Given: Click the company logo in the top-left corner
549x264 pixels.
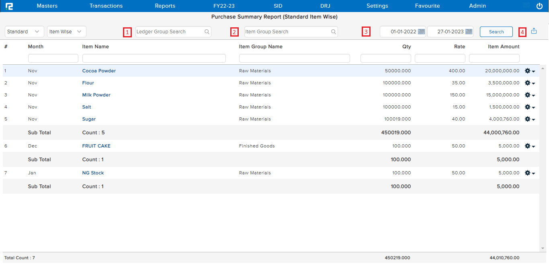Looking at the screenshot, I should click(9, 6).
